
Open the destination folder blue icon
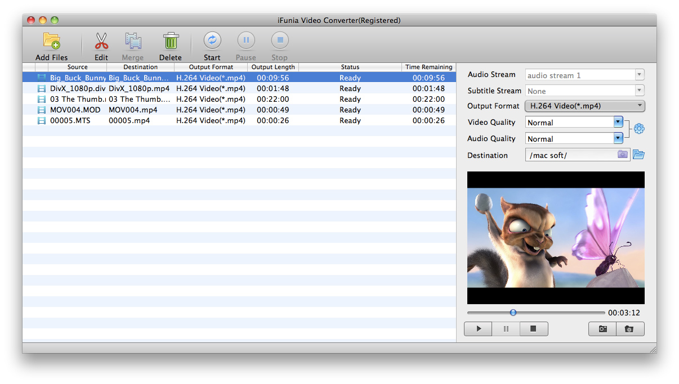[x=638, y=155]
